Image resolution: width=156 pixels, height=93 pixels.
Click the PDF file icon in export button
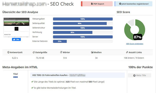pos(92,4)
